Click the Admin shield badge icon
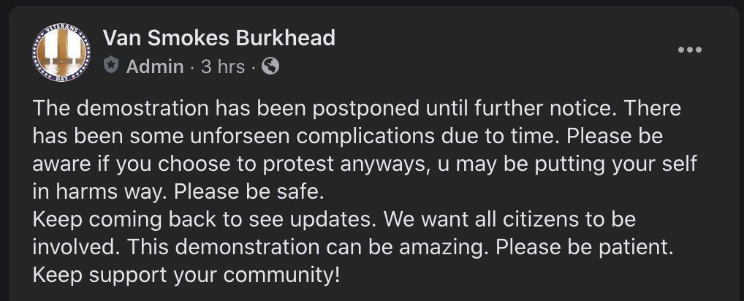This screenshot has height=301, width=744. coord(111,66)
